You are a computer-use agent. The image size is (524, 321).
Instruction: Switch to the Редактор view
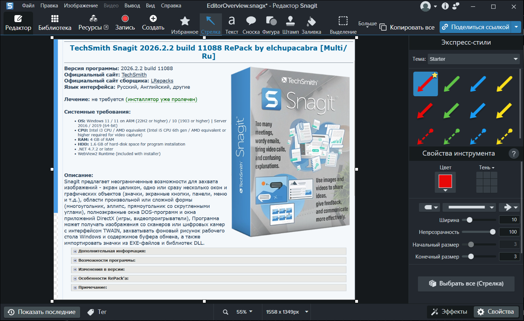point(18,23)
